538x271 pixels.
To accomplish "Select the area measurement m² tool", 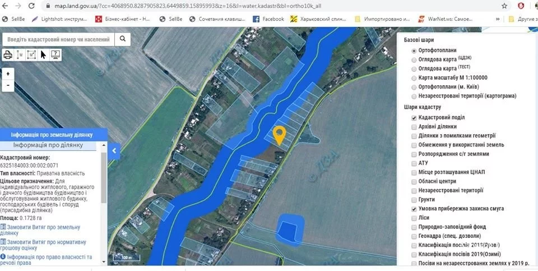I will click(x=31, y=54).
